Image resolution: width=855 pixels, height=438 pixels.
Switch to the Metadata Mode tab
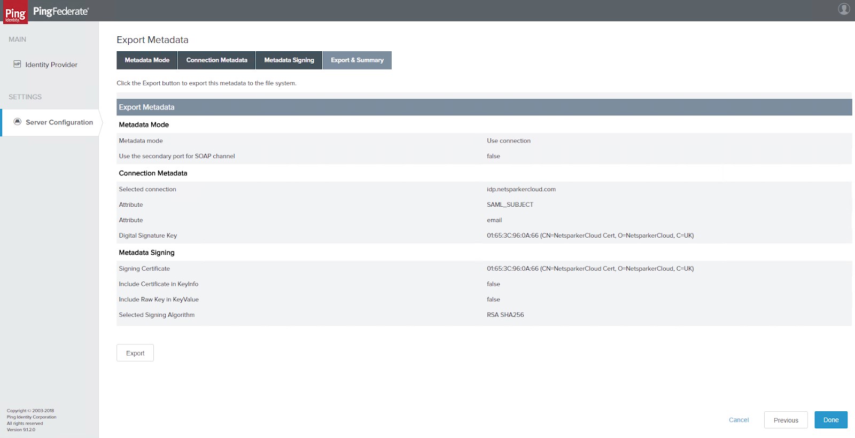pos(147,60)
